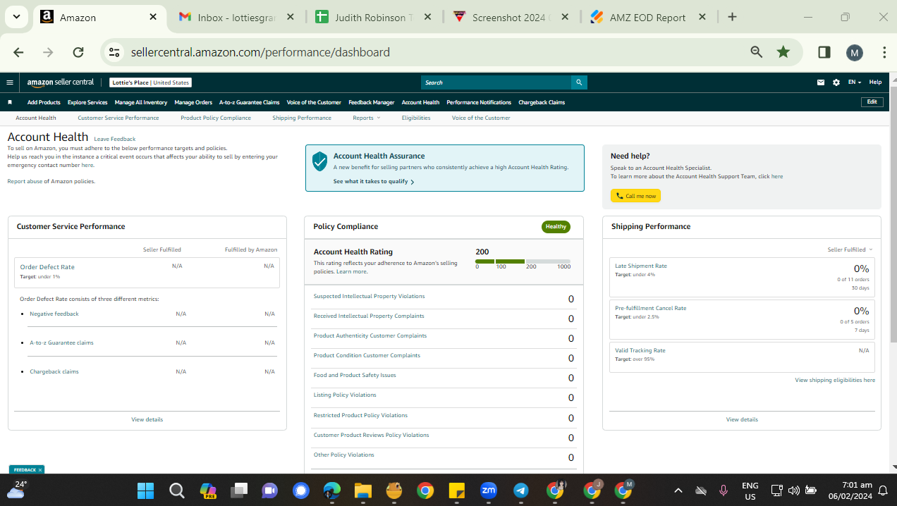Click the Chrome address bar URL

click(x=260, y=52)
